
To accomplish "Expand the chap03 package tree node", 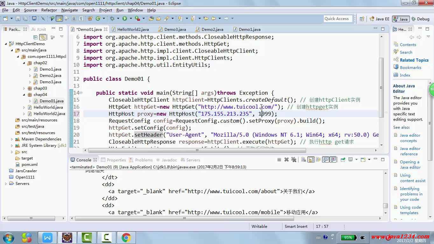I will pyautogui.click(x=24, y=88).
